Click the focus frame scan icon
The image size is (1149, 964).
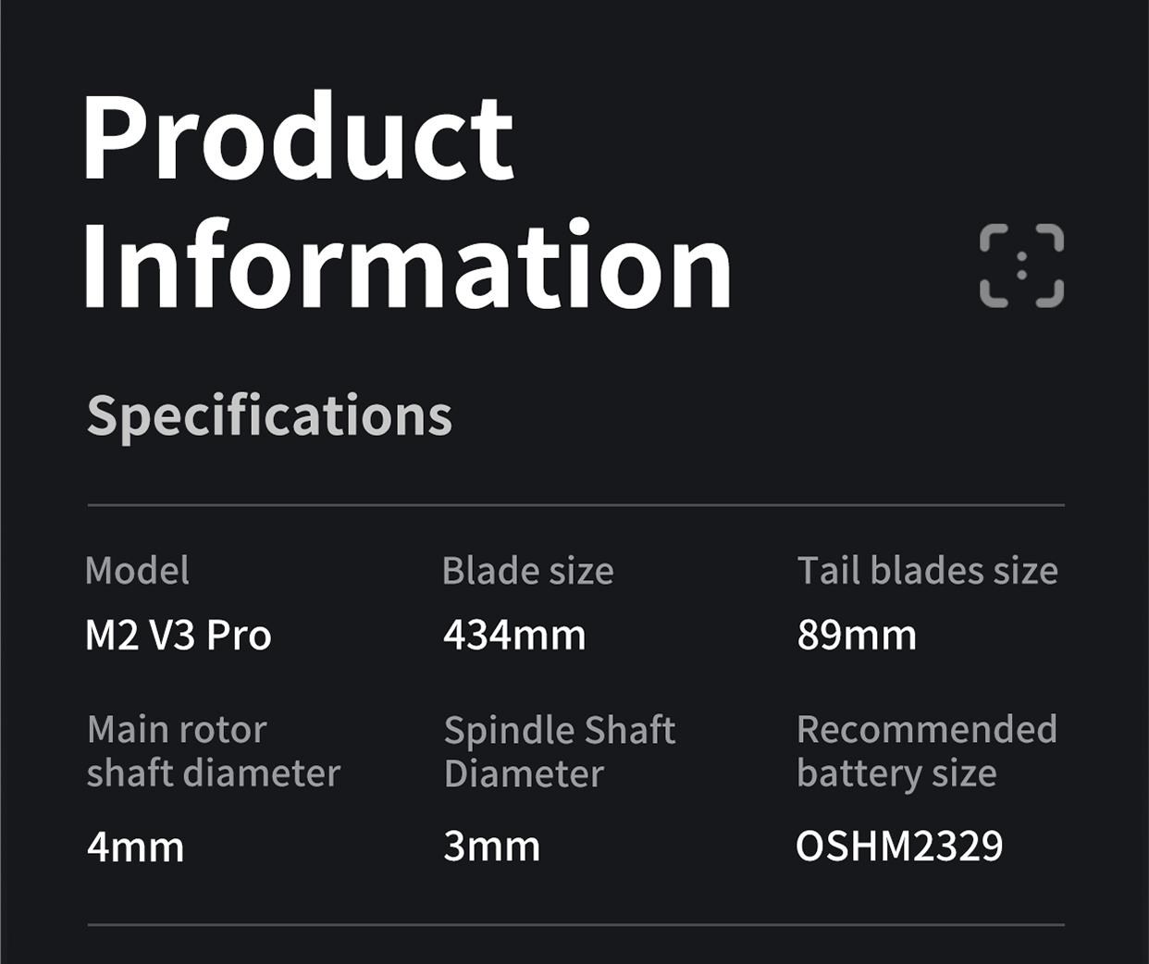pyautogui.click(x=1021, y=266)
